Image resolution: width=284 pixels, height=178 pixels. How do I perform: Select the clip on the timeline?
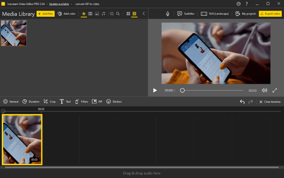point(22,140)
